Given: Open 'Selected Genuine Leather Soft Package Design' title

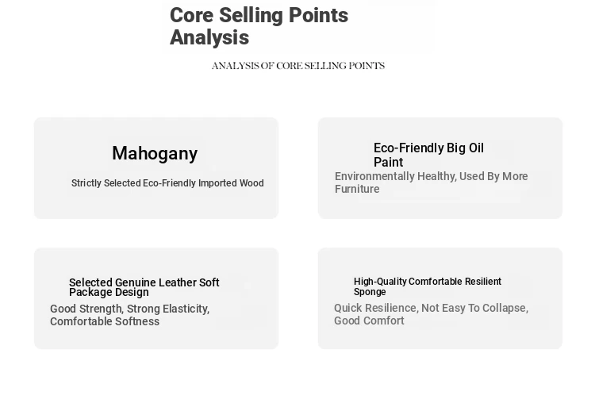Looking at the screenshot, I should tap(144, 287).
